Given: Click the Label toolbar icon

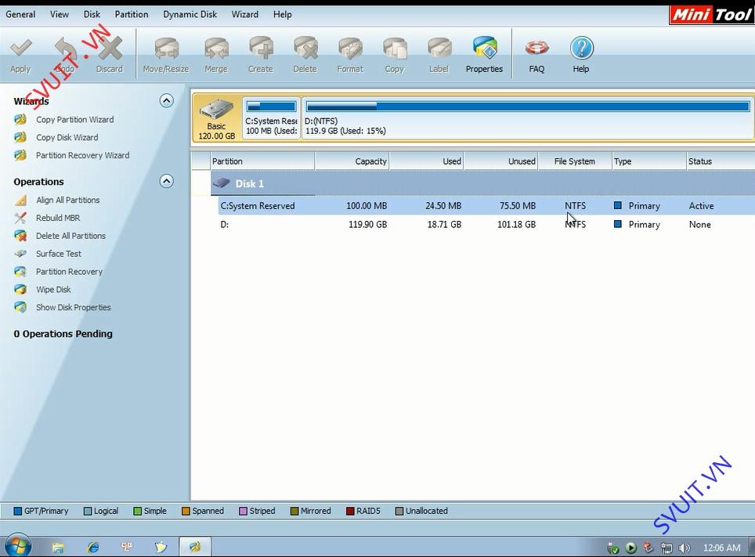Looking at the screenshot, I should (439, 49).
